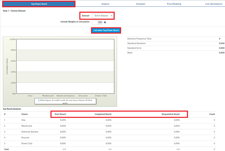Image resolution: width=225 pixels, height=151 pixels.
Task: Click the Choice column header
Action: (24, 114)
